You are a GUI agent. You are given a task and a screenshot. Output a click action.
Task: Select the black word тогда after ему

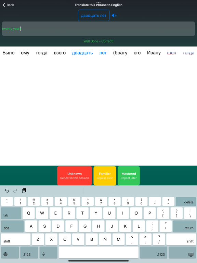tap(41, 53)
